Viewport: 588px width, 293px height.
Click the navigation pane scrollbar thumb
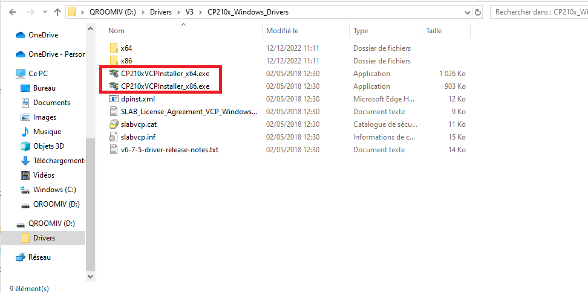click(90, 205)
